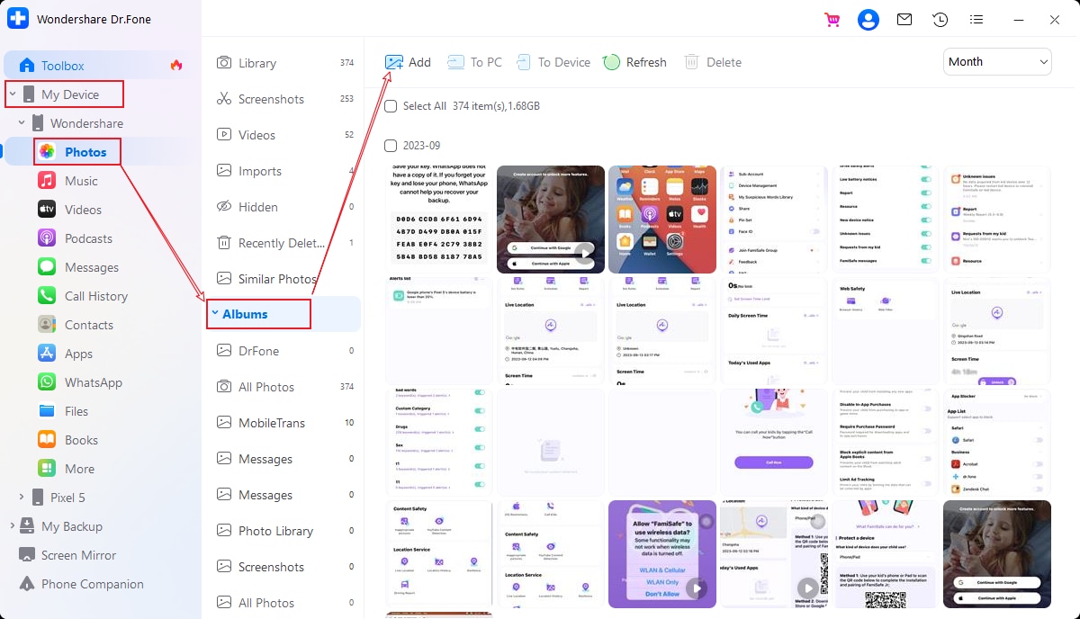Open the Hidden photos category
The height and width of the screenshot is (619, 1080).
click(x=284, y=207)
